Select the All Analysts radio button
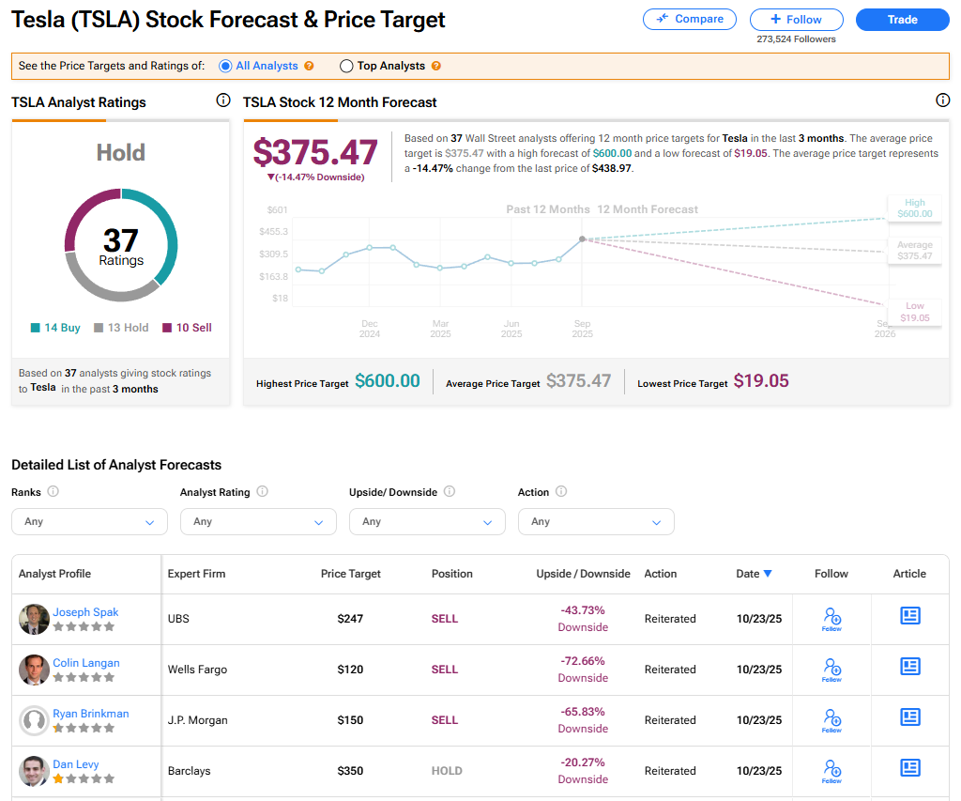This screenshot has width=961, height=801. [x=225, y=67]
